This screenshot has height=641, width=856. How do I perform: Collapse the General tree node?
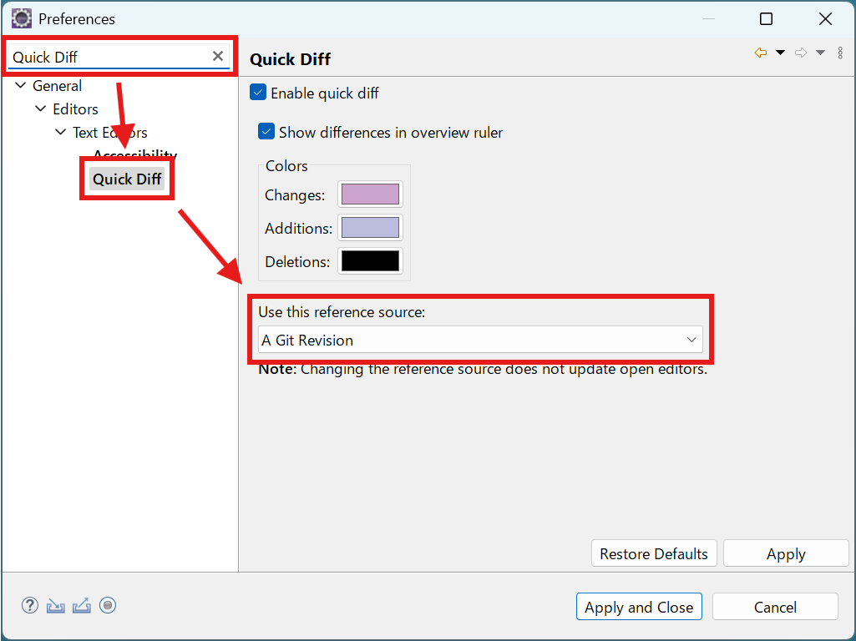click(19, 85)
